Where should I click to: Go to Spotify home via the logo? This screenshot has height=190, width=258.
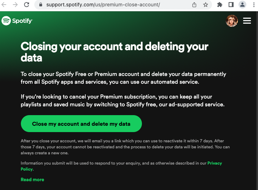tap(17, 21)
